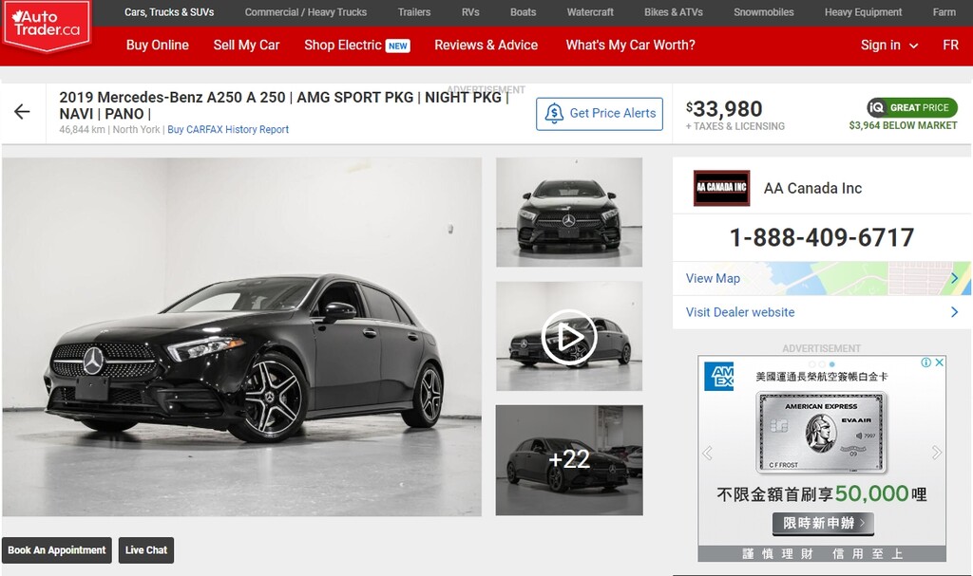The height and width of the screenshot is (576, 973).
Task: Click the ad info icon
Action: 925,362
